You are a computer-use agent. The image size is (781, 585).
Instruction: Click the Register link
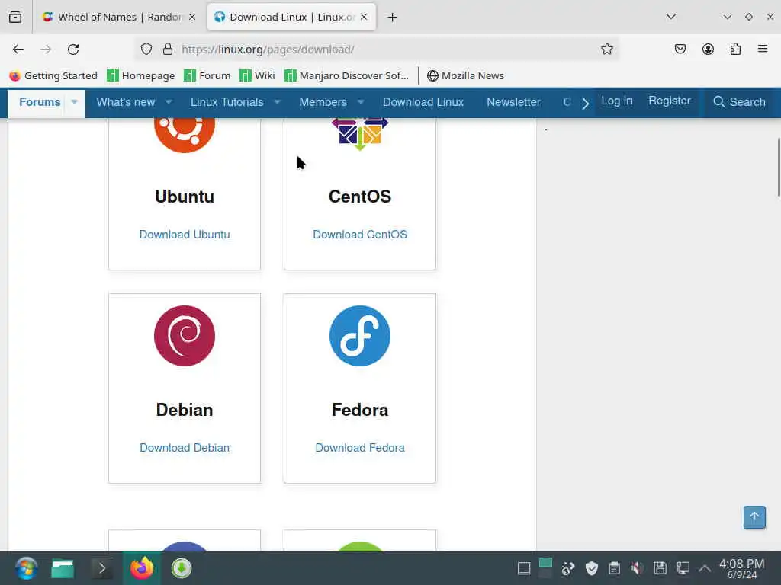click(x=670, y=101)
